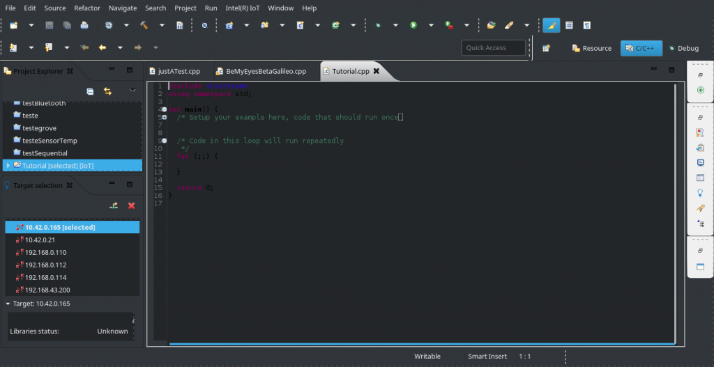Viewport: 714px width, 367px height.
Task: Toggle Link with Editor in Project Explorer
Action: 108,91
